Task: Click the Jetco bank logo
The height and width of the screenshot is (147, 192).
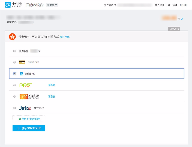Action: pyautogui.click(x=26, y=108)
